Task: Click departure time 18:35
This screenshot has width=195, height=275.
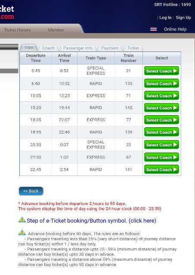Action: tap(36, 120)
